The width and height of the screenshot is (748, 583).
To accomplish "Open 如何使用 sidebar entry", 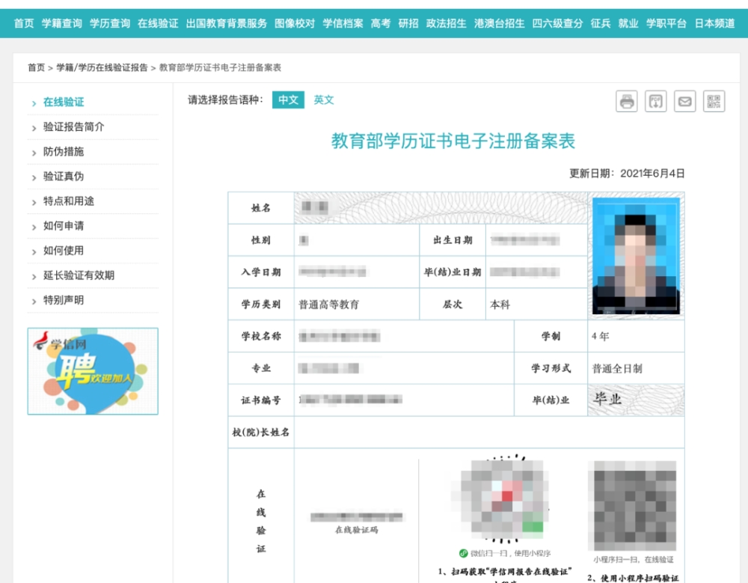I will pyautogui.click(x=64, y=251).
